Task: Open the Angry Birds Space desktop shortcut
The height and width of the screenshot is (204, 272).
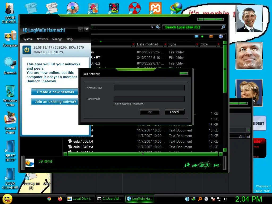Action: point(114,8)
